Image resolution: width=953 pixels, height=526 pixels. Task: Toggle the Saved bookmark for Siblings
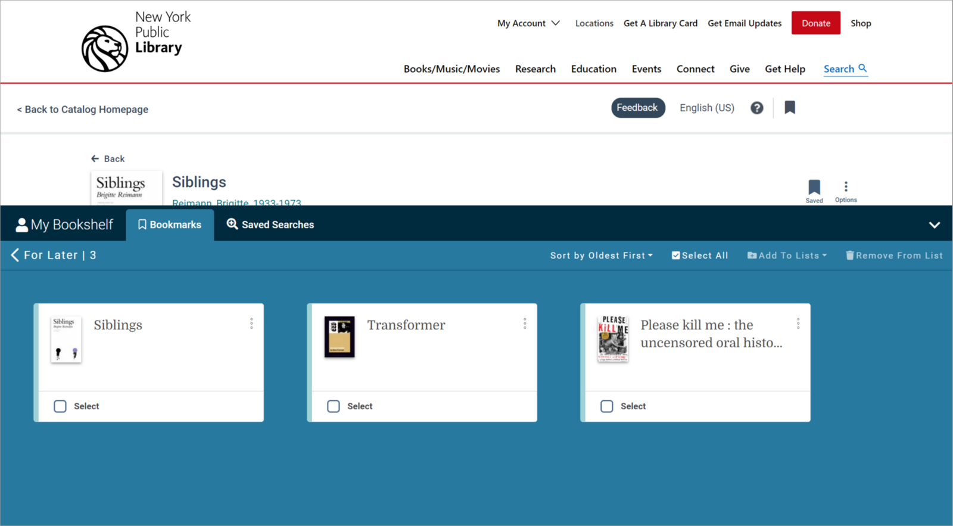814,191
